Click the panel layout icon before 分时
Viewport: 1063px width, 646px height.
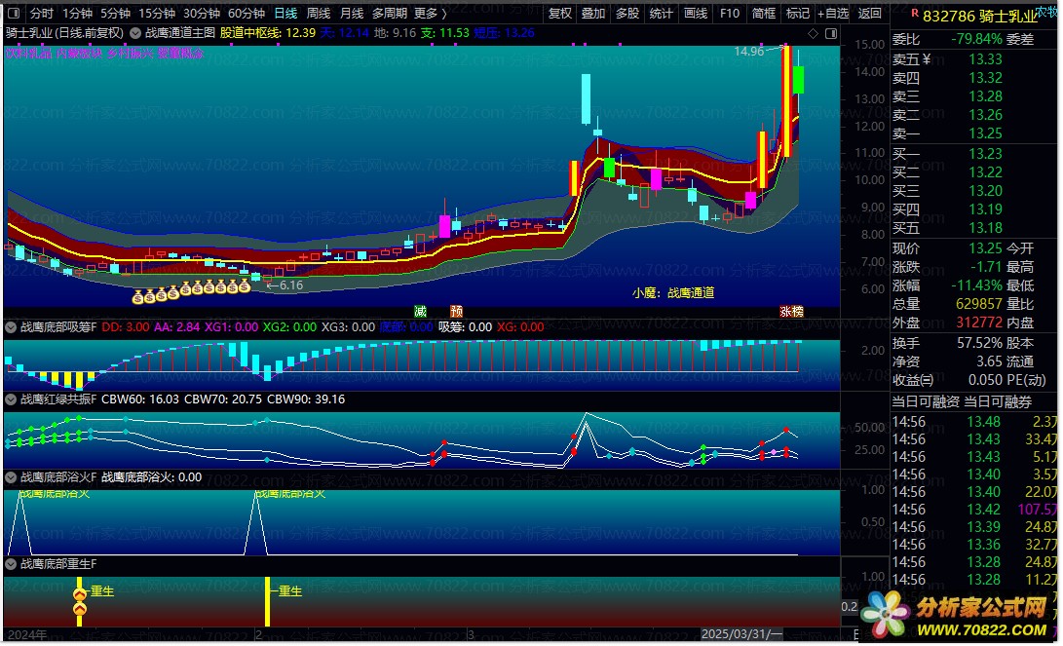tap(13, 13)
